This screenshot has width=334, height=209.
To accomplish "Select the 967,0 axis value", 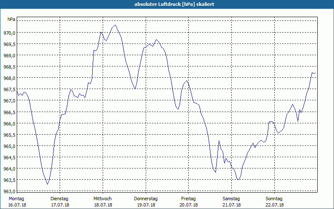I will (9, 101).
